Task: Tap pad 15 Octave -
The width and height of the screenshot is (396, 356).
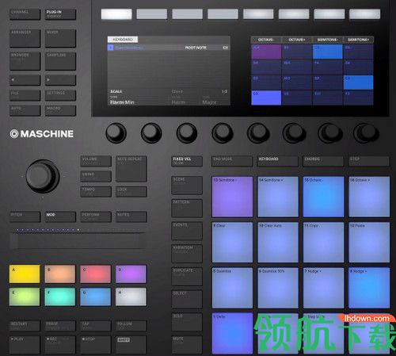Action: coord(324,197)
